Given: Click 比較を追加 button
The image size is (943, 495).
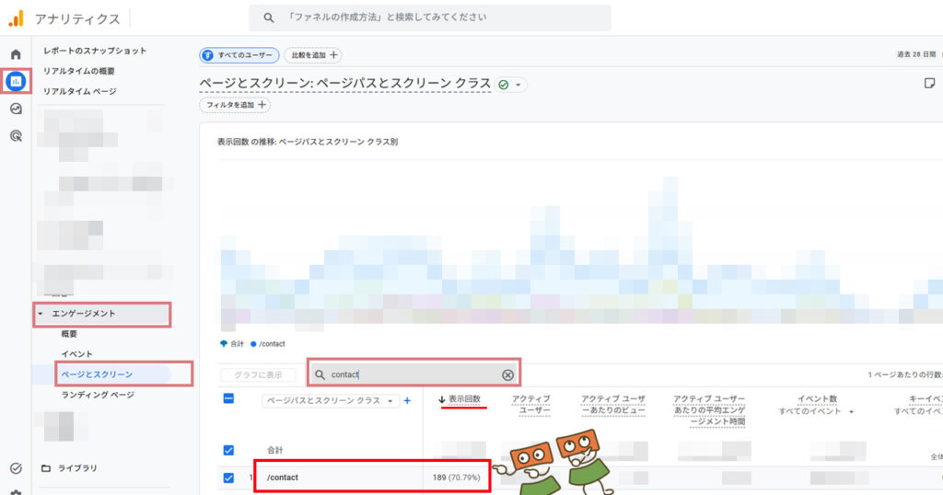Looking at the screenshot, I should (x=313, y=55).
